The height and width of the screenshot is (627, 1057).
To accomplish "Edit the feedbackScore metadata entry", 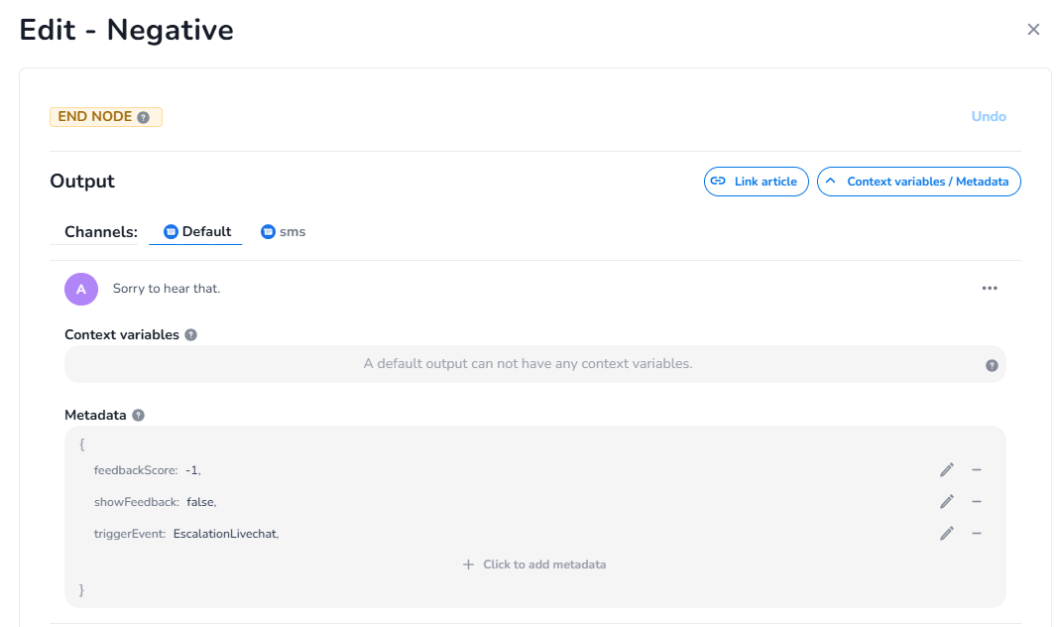I will click(947, 470).
